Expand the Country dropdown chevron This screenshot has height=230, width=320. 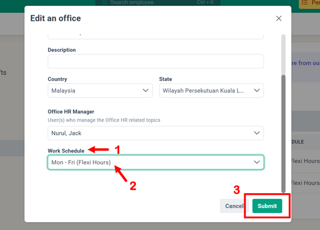[x=146, y=91]
